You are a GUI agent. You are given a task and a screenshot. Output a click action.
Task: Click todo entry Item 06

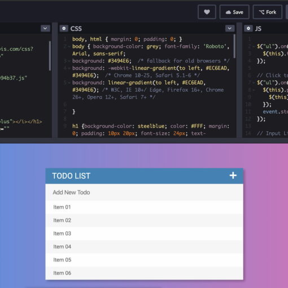[144, 273]
